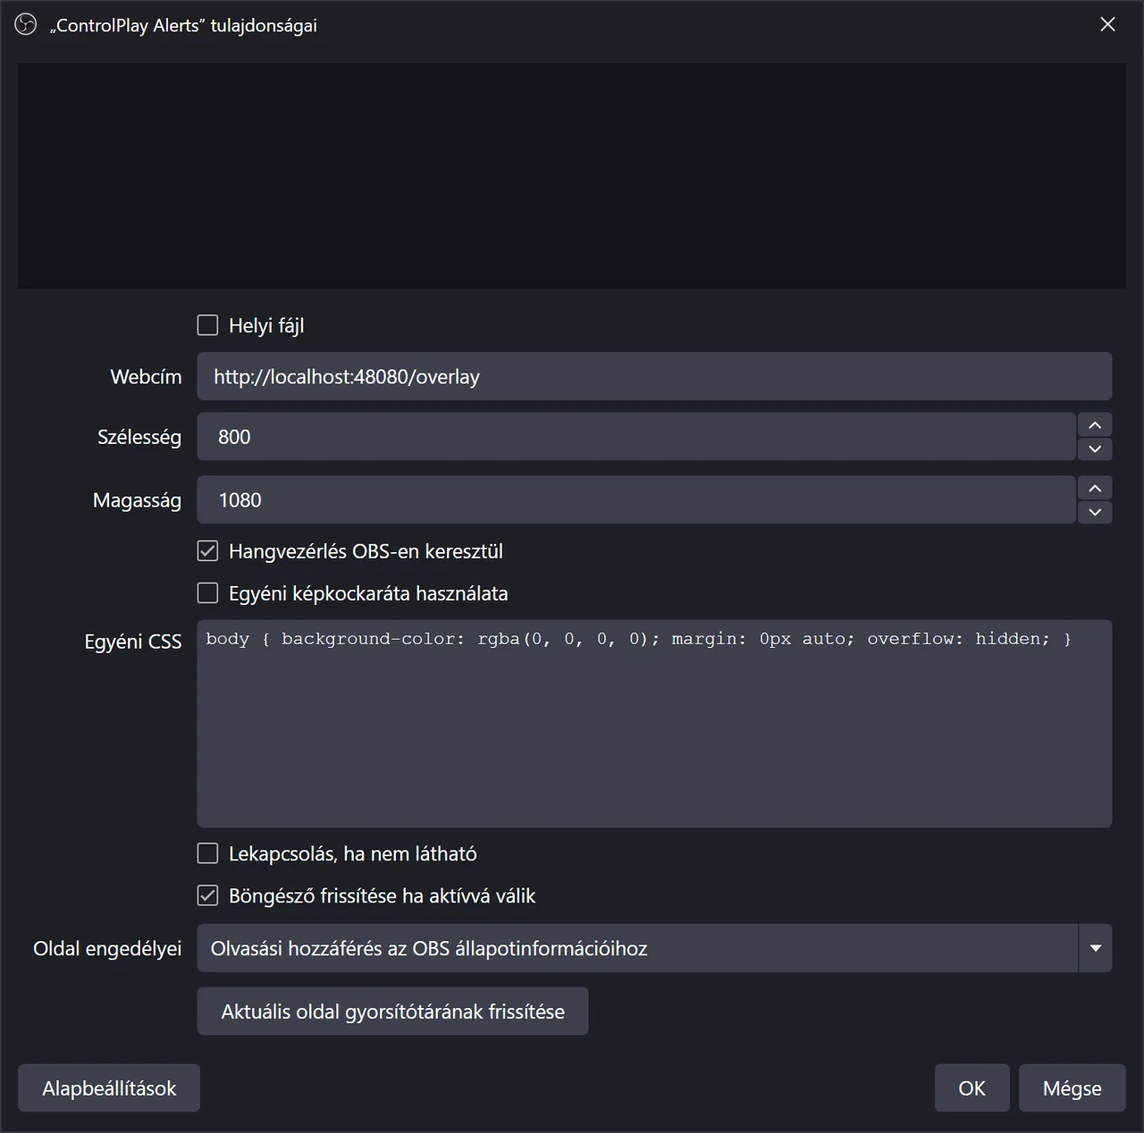The height and width of the screenshot is (1133, 1144).
Task: Click the Webcím URL input field
Action: coord(654,376)
